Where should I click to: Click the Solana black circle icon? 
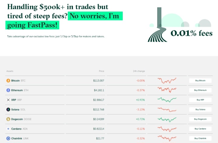(8, 109)
